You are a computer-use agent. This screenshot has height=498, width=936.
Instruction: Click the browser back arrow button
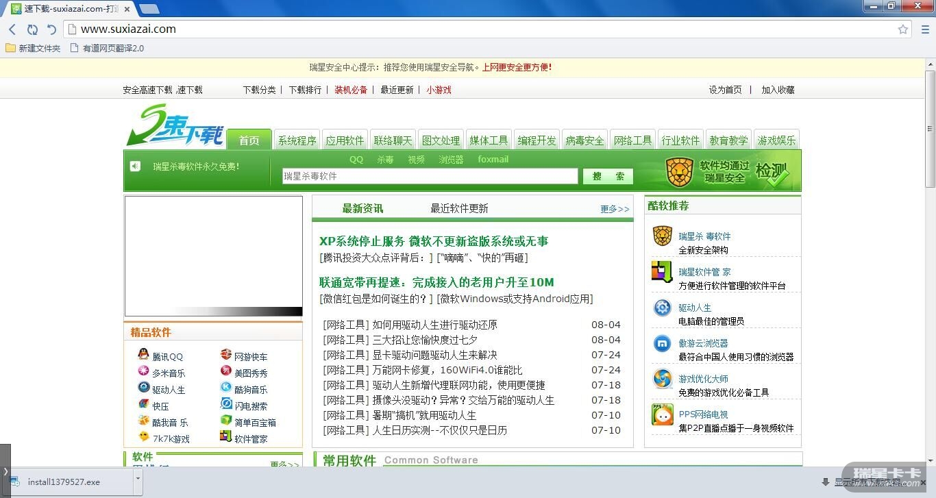(x=12, y=29)
